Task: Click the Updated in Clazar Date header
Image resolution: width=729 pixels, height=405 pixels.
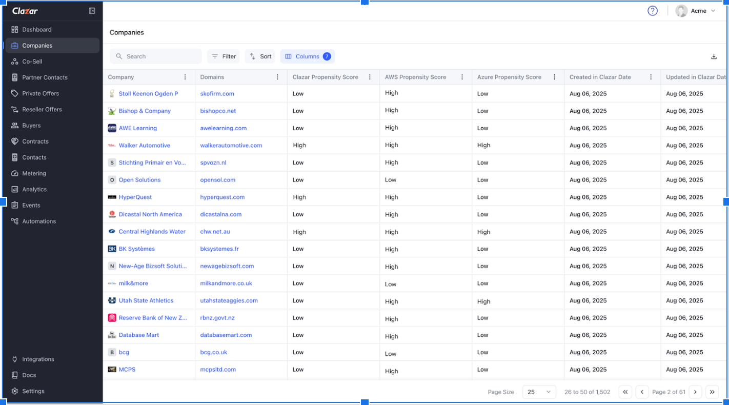Action: click(x=696, y=77)
